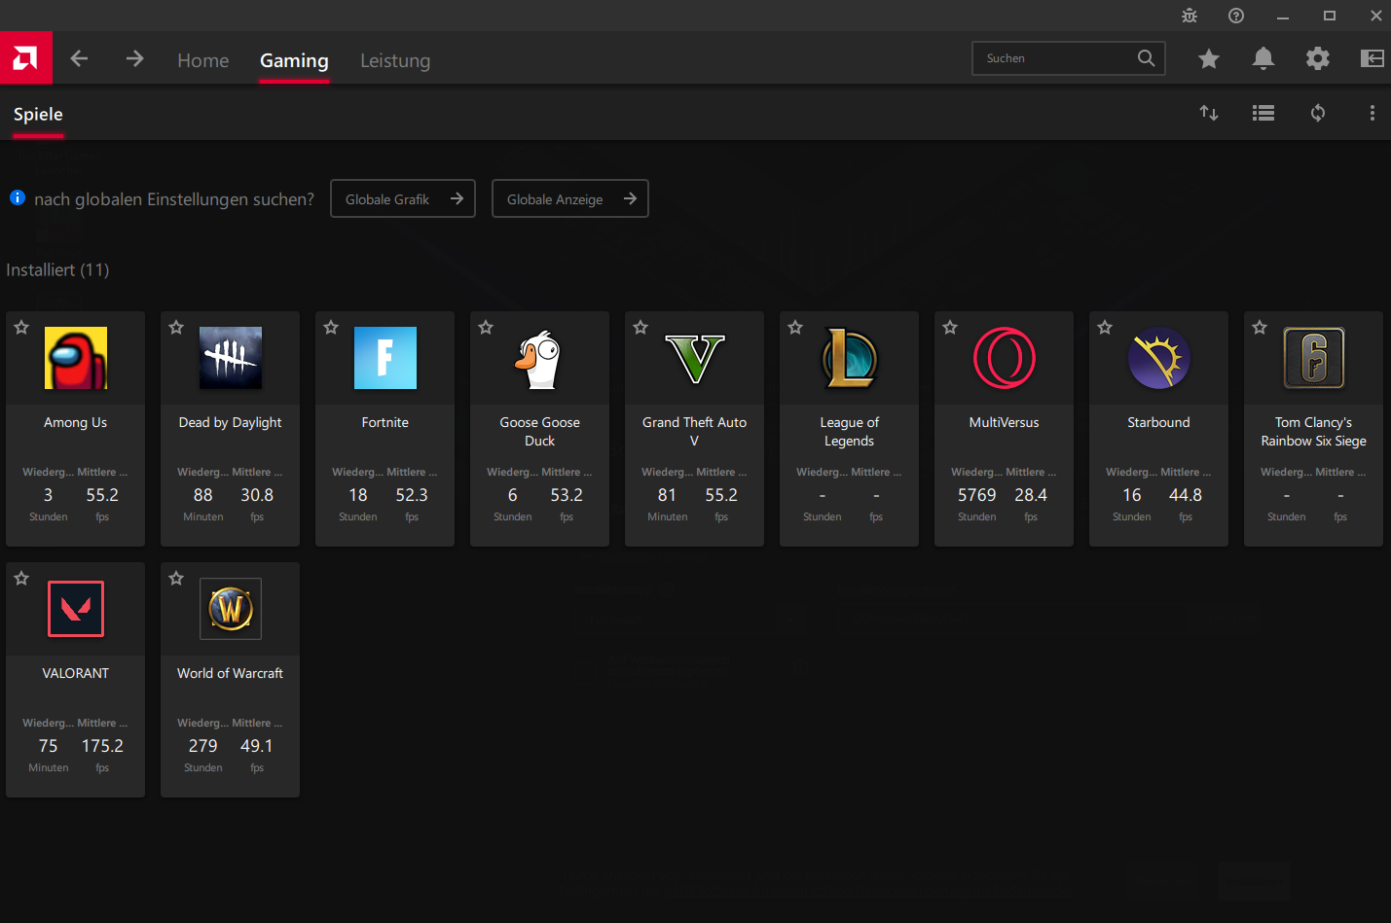Open the favorites star in header
This screenshot has width=1391, height=923.
(1209, 58)
